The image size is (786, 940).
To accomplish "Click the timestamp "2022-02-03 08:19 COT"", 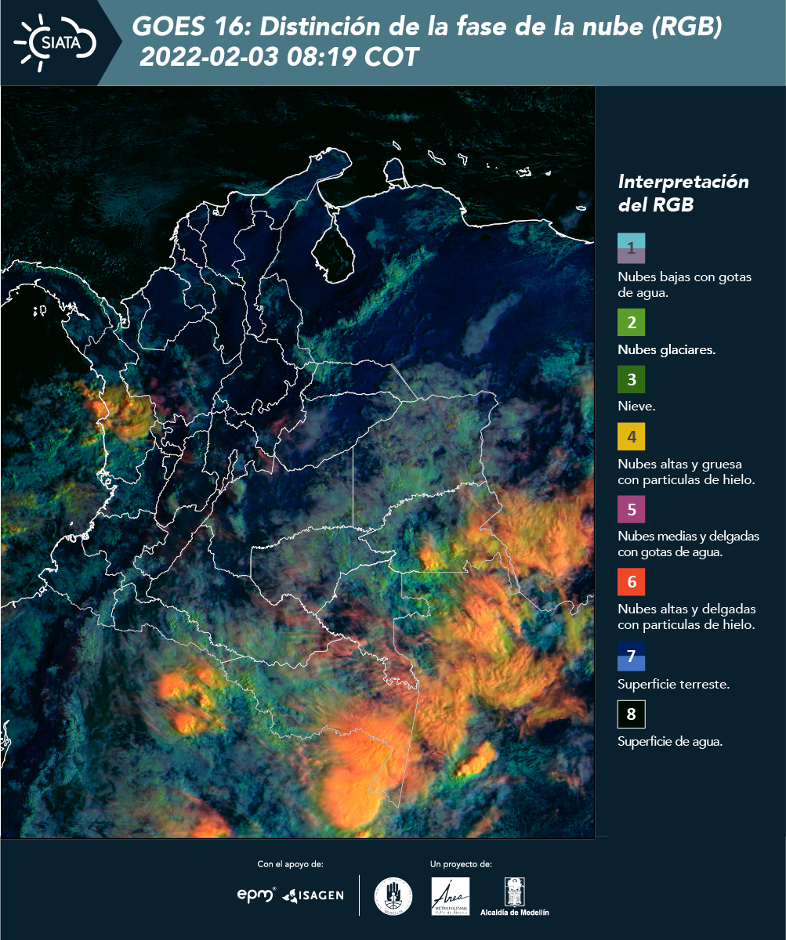I will coord(279,57).
